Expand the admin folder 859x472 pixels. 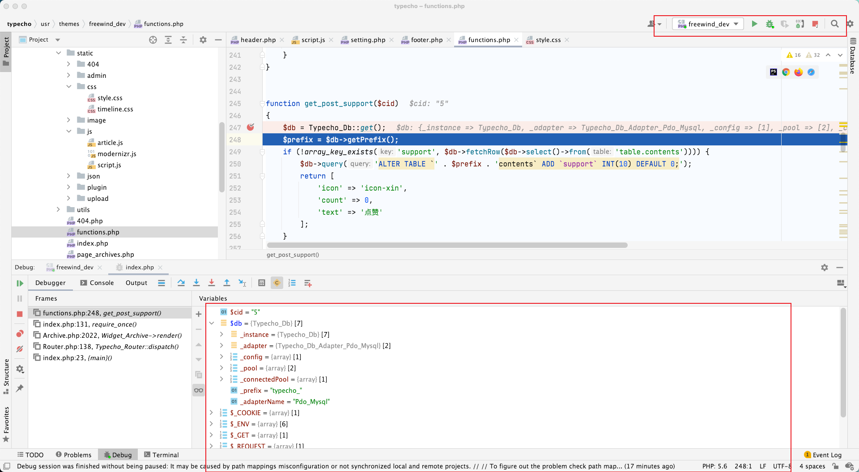[68, 75]
